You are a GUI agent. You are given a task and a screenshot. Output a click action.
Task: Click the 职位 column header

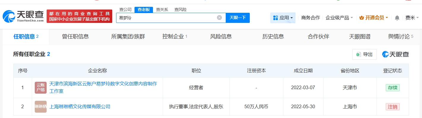196,71
